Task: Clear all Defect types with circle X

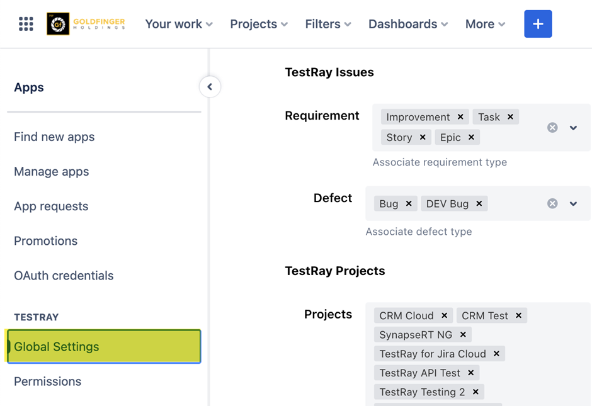Action: 552,204
